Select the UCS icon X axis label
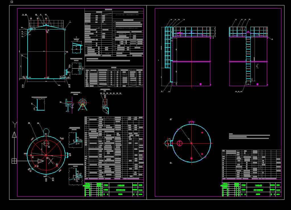This screenshot has height=210, width=291. tap(51, 161)
